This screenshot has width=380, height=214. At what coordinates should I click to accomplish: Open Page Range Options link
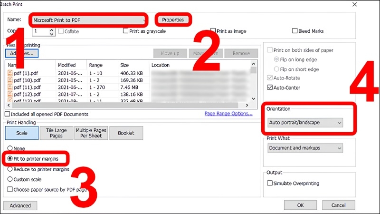[x=228, y=114]
